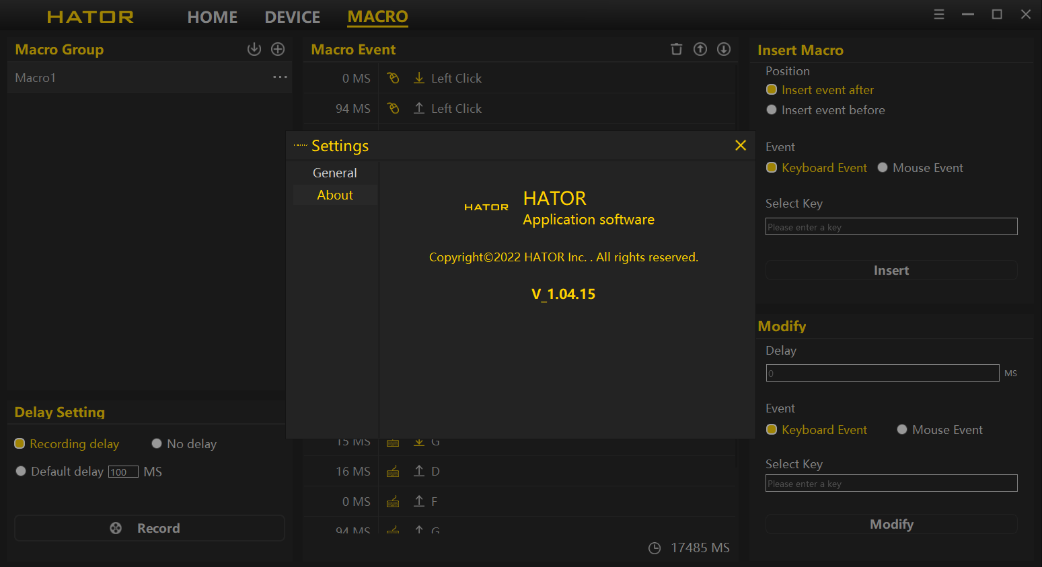
Task: Click the copyright notice text
Action: (564, 257)
